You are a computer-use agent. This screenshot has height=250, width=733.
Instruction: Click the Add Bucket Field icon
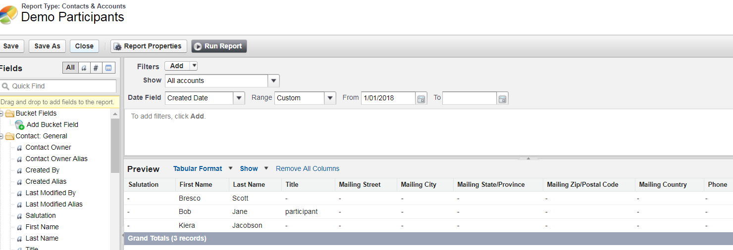(20, 125)
